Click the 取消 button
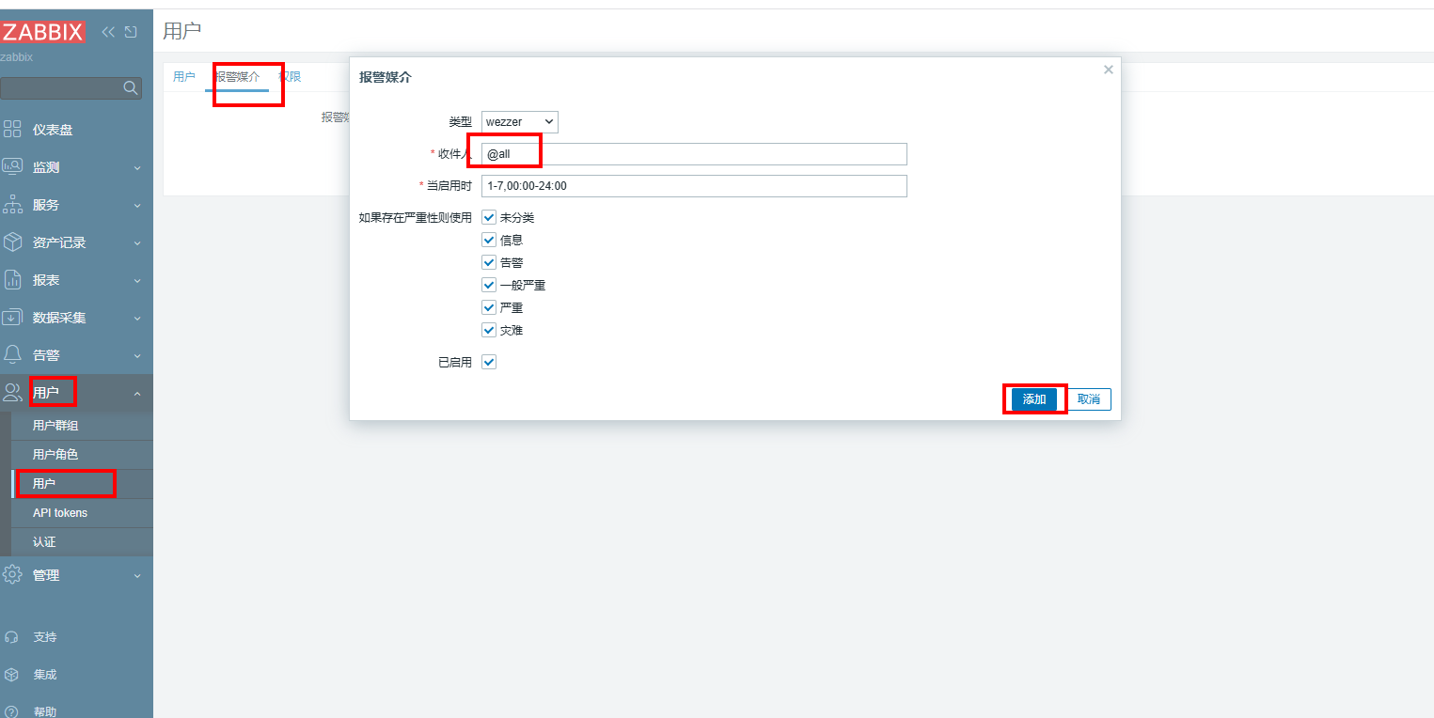 tap(1089, 399)
